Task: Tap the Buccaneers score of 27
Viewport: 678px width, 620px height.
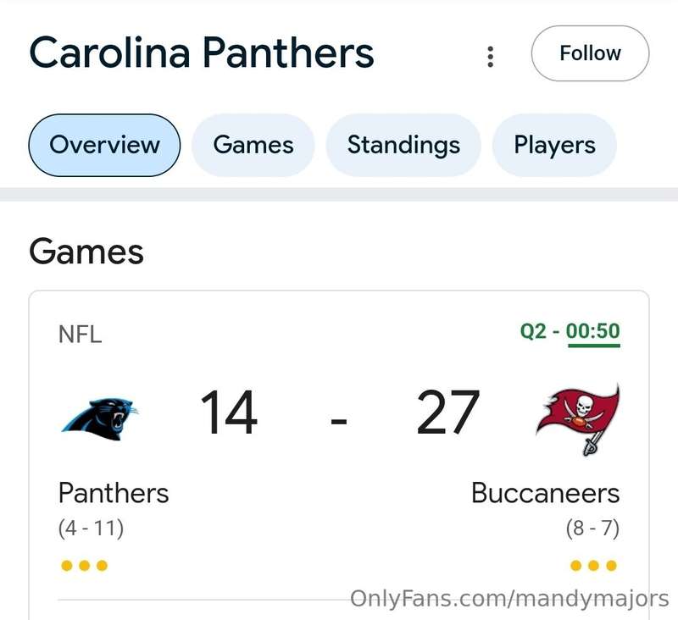Action: [448, 414]
